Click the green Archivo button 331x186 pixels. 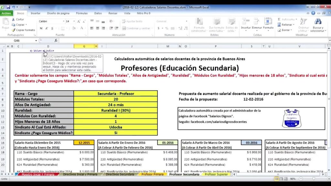tap(6, 13)
